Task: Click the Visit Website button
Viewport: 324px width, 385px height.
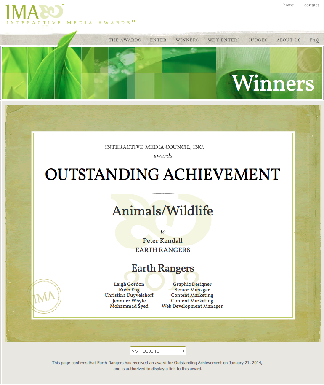Action: click(158, 351)
